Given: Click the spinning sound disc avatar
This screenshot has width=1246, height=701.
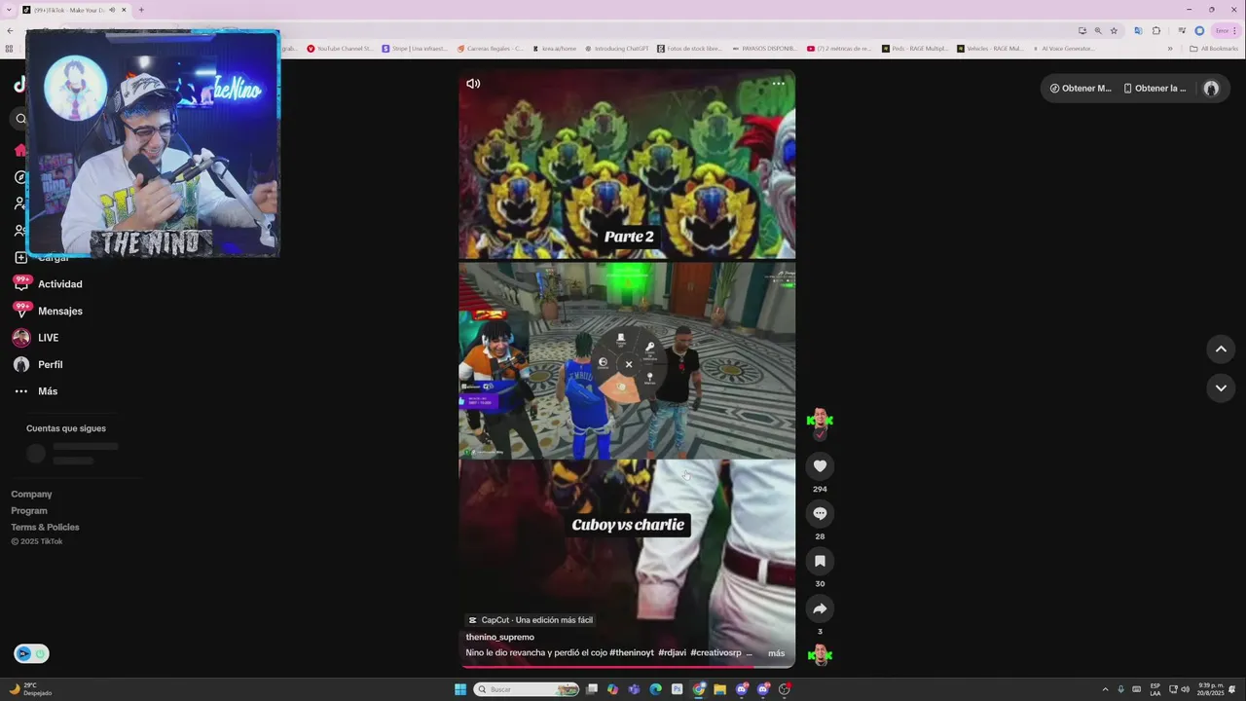Looking at the screenshot, I should click(821, 654).
